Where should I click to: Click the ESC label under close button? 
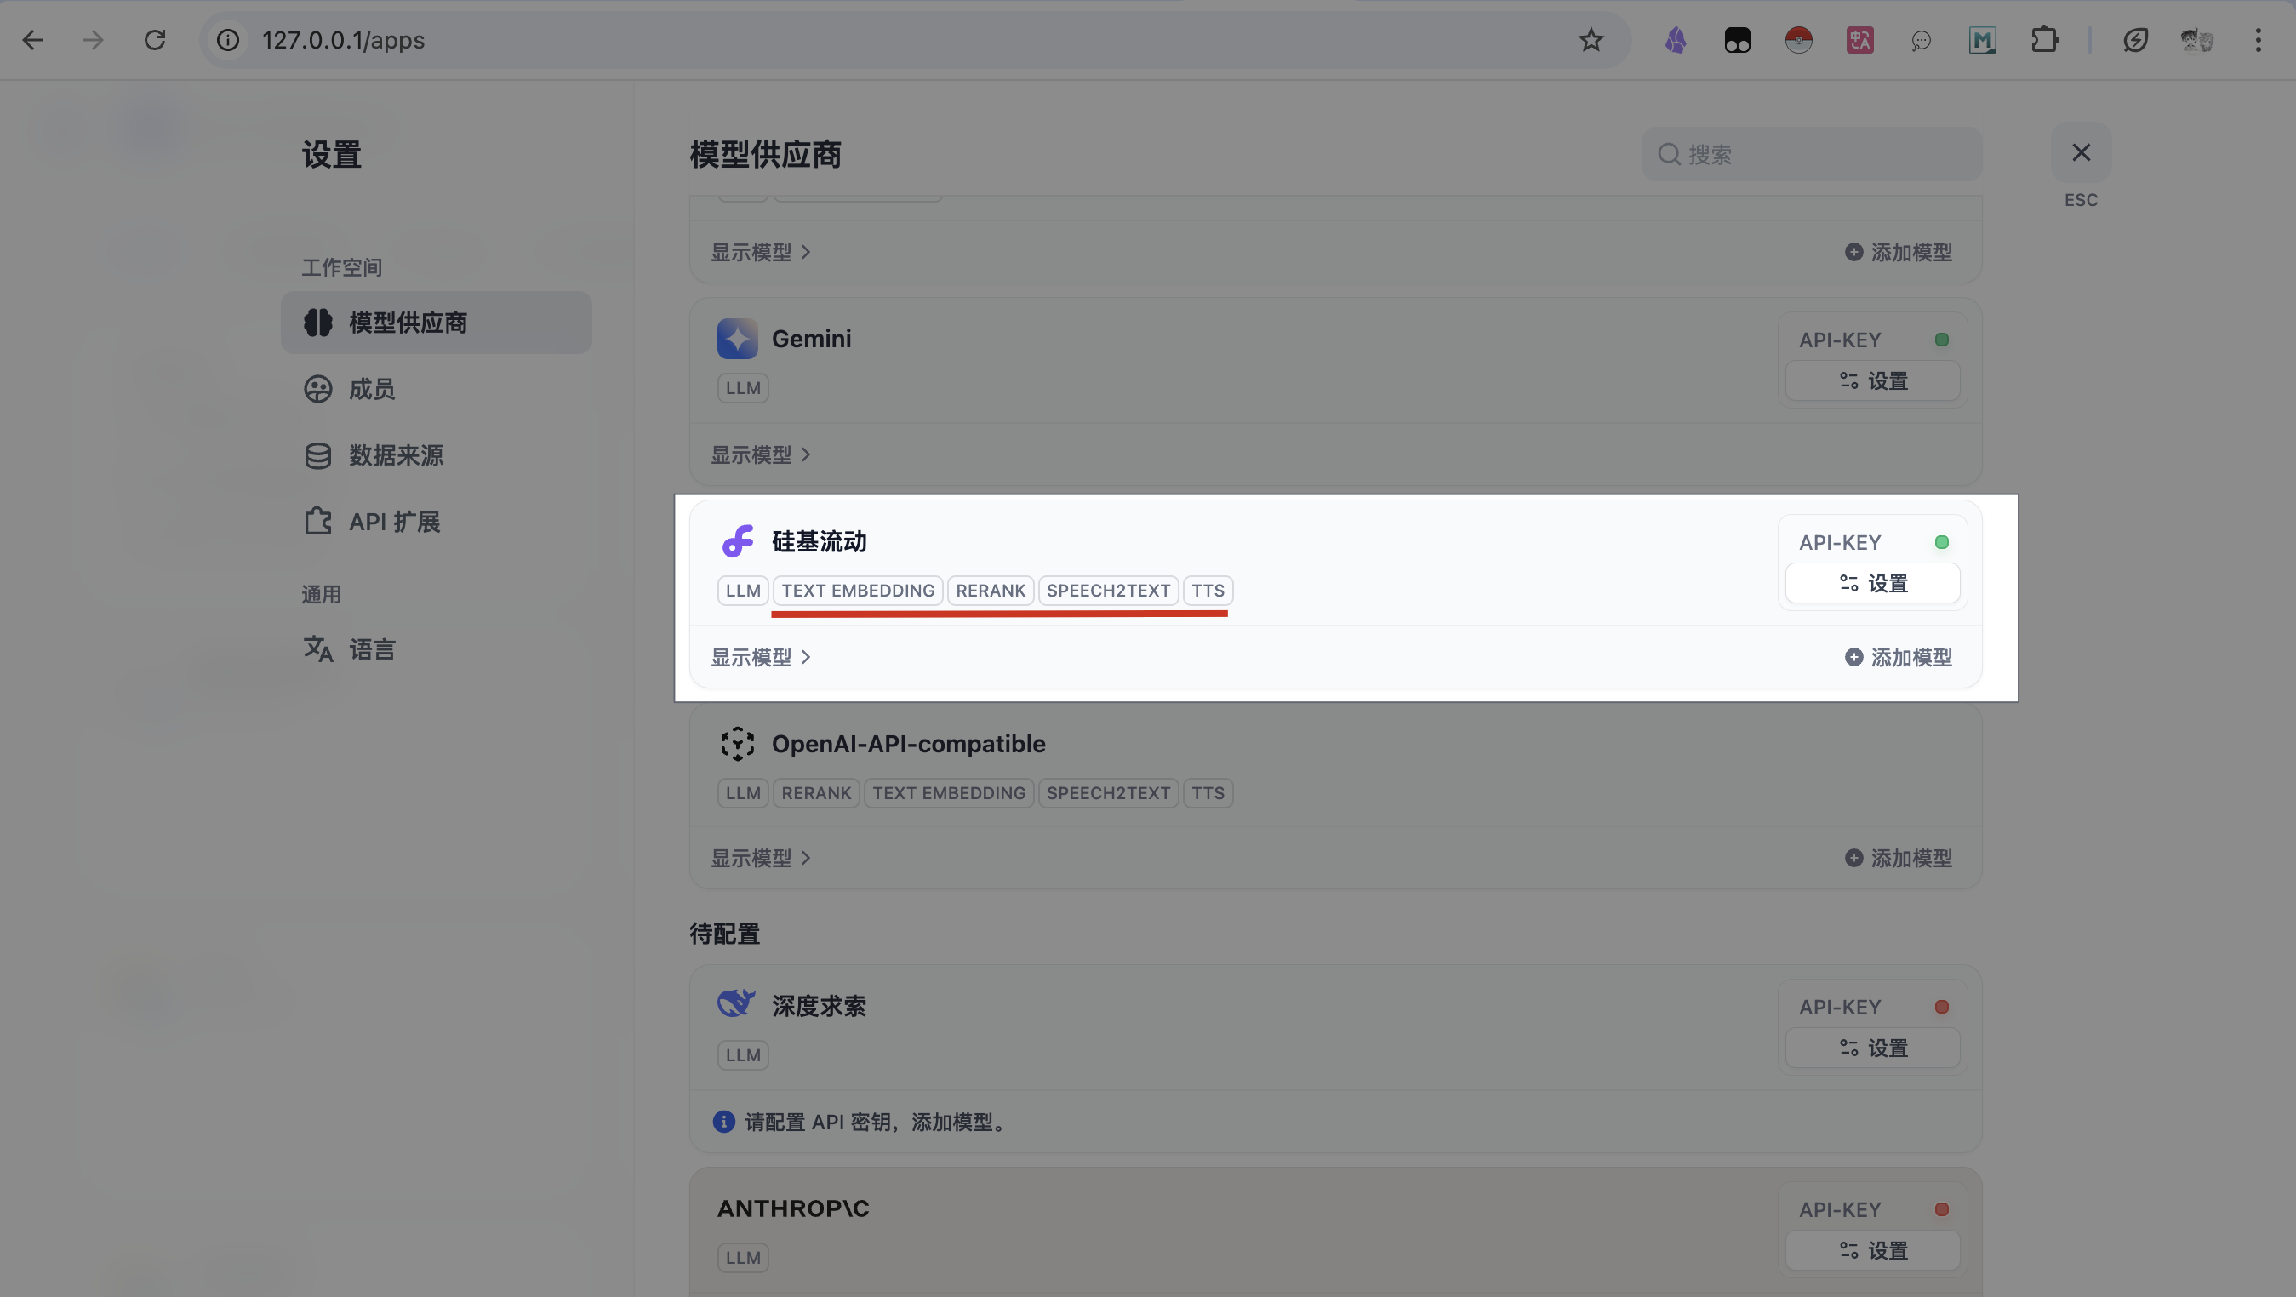tap(2082, 200)
